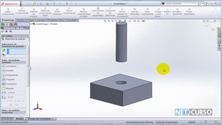
Task: Click the red cancel X in viewport corner
Action: tap(213, 30)
